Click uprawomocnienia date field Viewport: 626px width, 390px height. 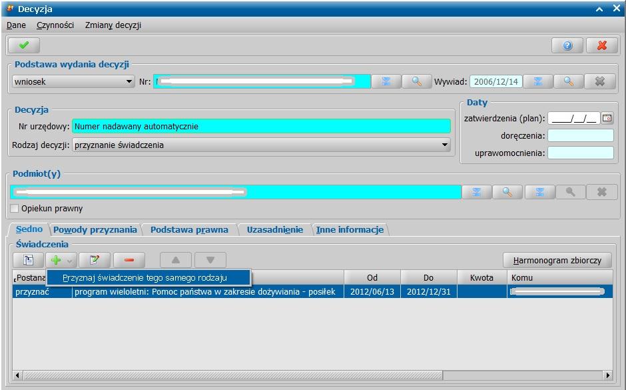pyautogui.click(x=581, y=153)
